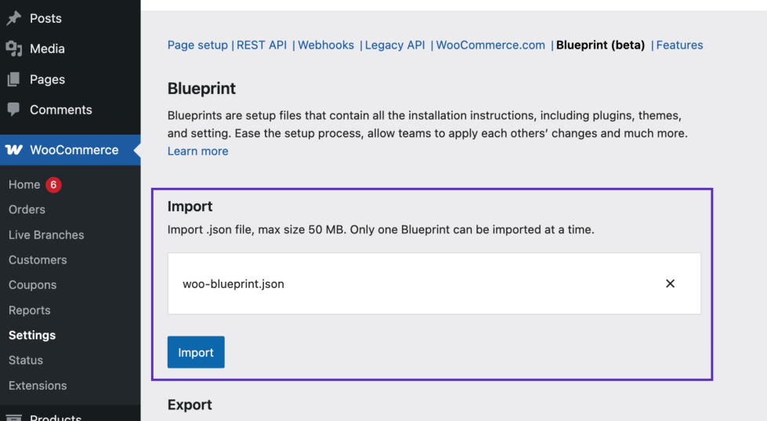Image resolution: width=767 pixels, height=421 pixels.
Task: Go to Customers in the sidebar
Action: (x=38, y=260)
